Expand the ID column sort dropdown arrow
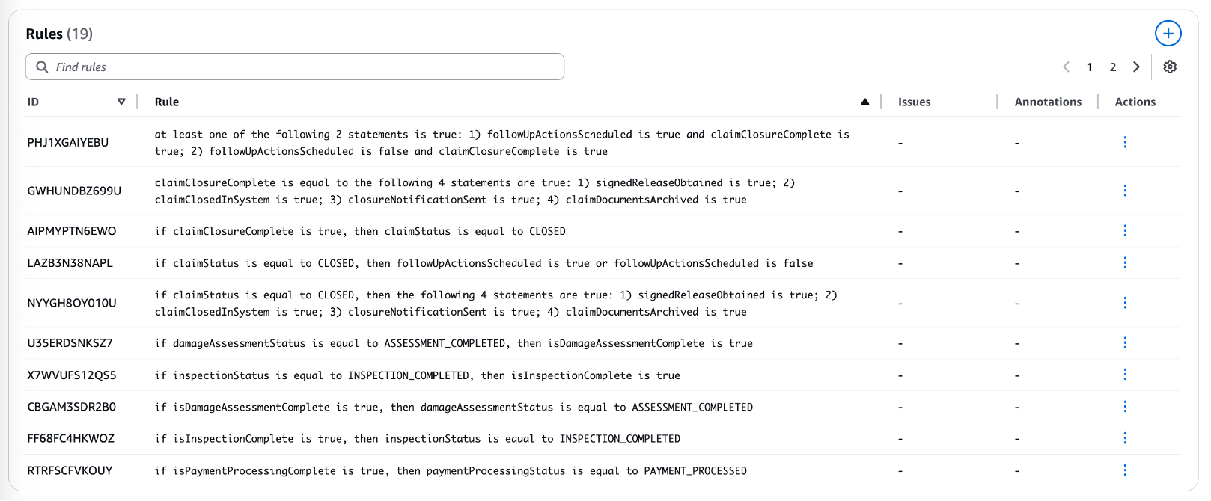Screen dimensions: 1211x501 click(122, 102)
